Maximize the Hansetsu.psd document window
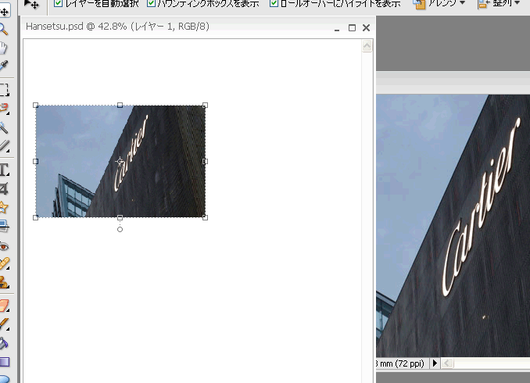This screenshot has height=383, width=530. click(x=352, y=28)
